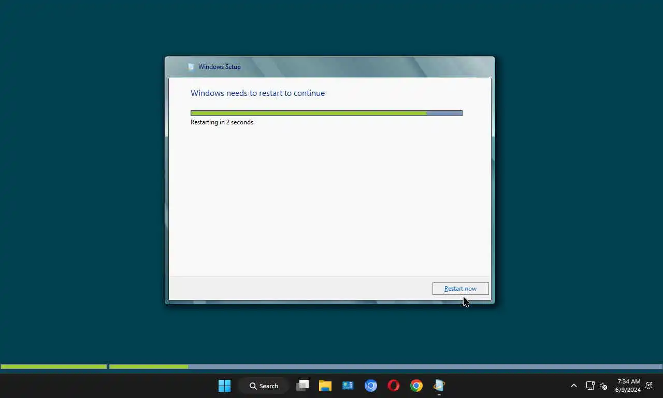This screenshot has width=663, height=398.
Task: Select the 'Restarting in 2 seconds' text
Action: tap(222, 122)
